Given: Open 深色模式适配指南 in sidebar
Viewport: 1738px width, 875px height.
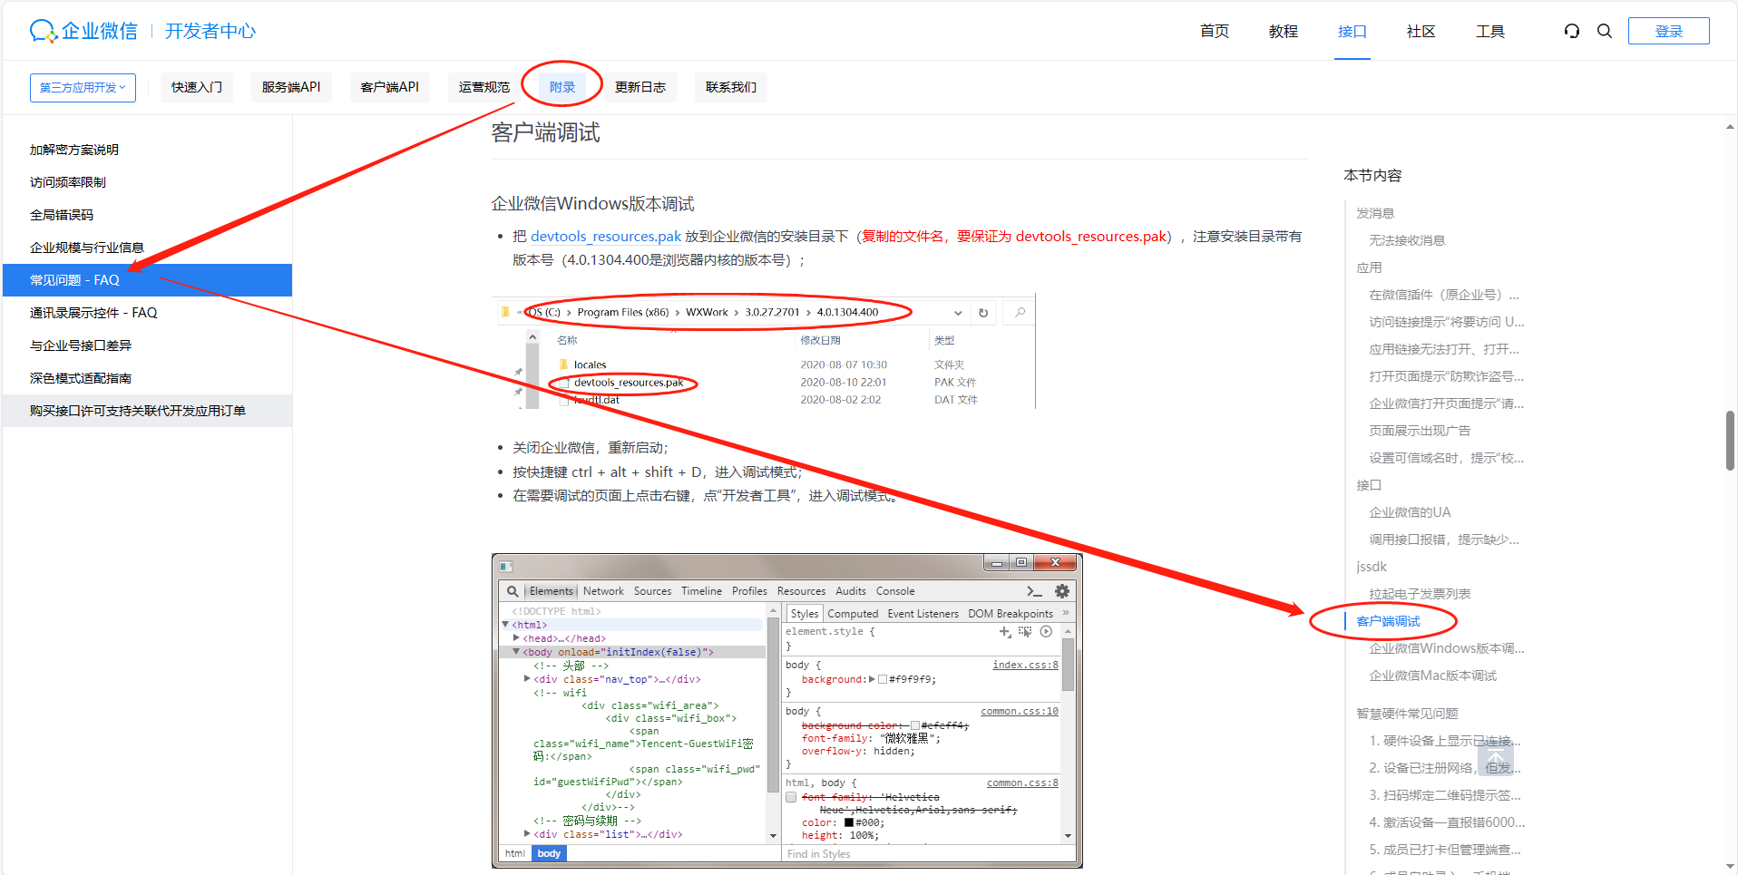Looking at the screenshot, I should [x=148, y=378].
